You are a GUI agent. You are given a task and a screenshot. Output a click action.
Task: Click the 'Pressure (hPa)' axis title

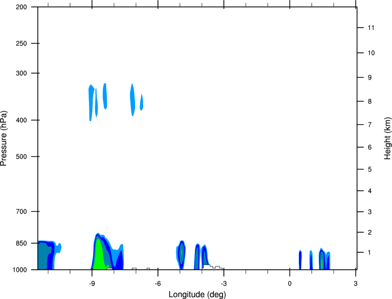coord(4,138)
